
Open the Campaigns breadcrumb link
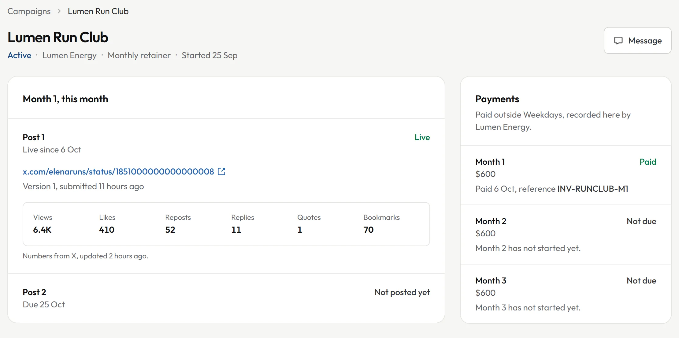tap(29, 11)
